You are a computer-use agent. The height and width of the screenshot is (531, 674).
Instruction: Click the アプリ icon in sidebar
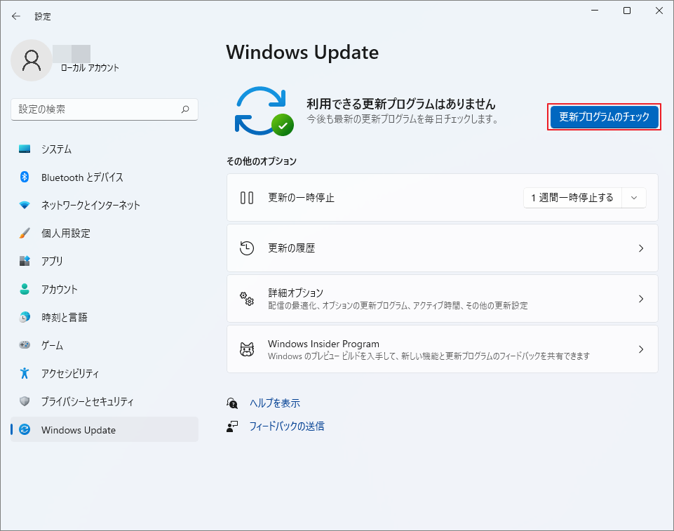pos(25,260)
